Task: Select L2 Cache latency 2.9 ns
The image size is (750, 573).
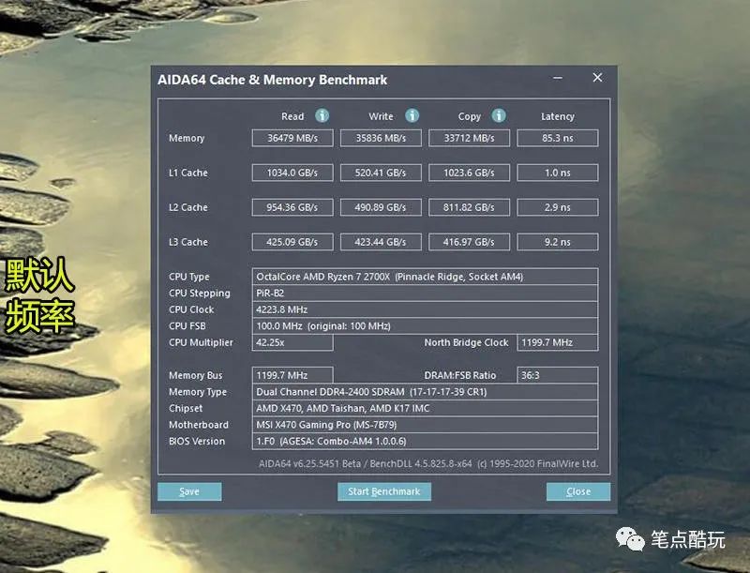Action: (558, 207)
